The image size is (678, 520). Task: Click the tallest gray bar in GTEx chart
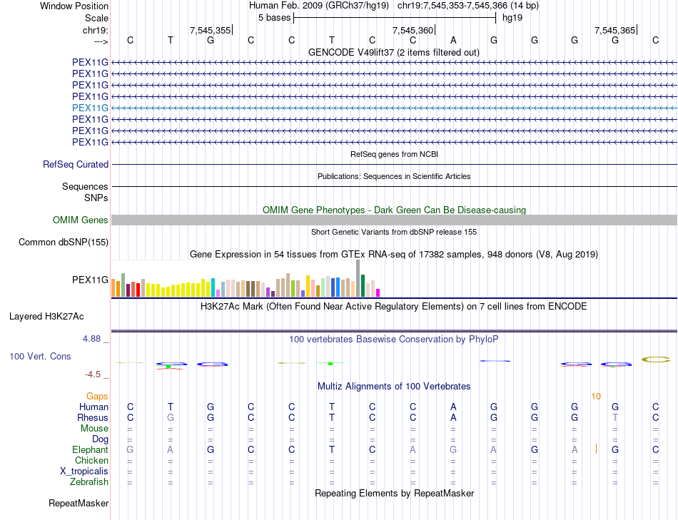coord(358,278)
